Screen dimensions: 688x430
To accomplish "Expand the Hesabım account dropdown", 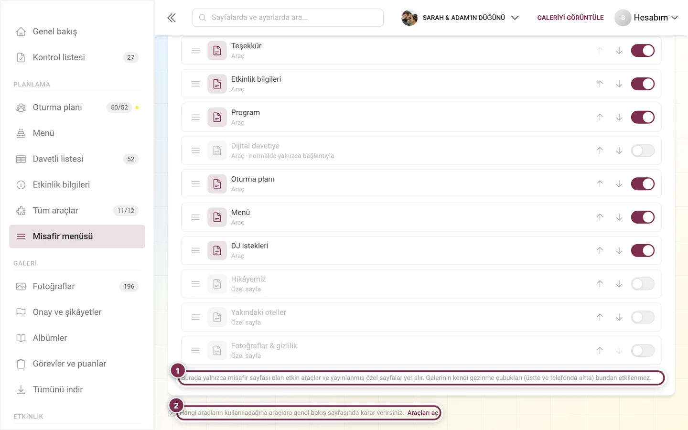I will pyautogui.click(x=646, y=18).
